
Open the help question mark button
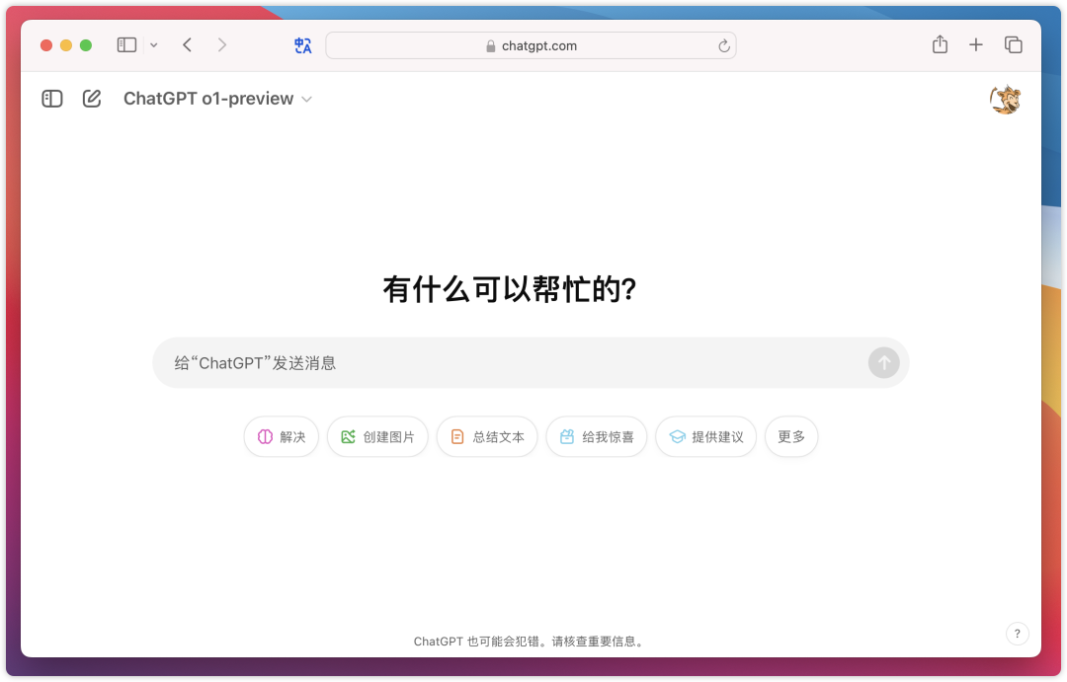tap(1018, 634)
